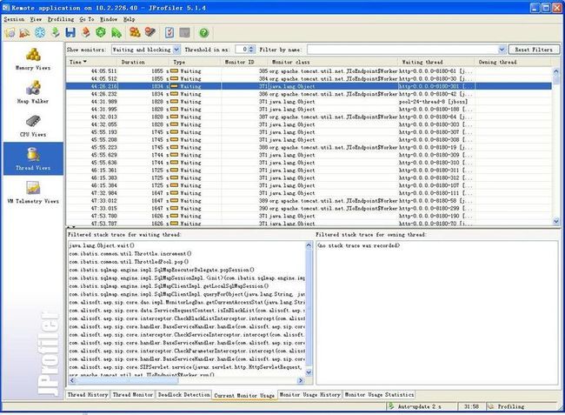Click the detach session toolbar icon

click(x=24, y=33)
